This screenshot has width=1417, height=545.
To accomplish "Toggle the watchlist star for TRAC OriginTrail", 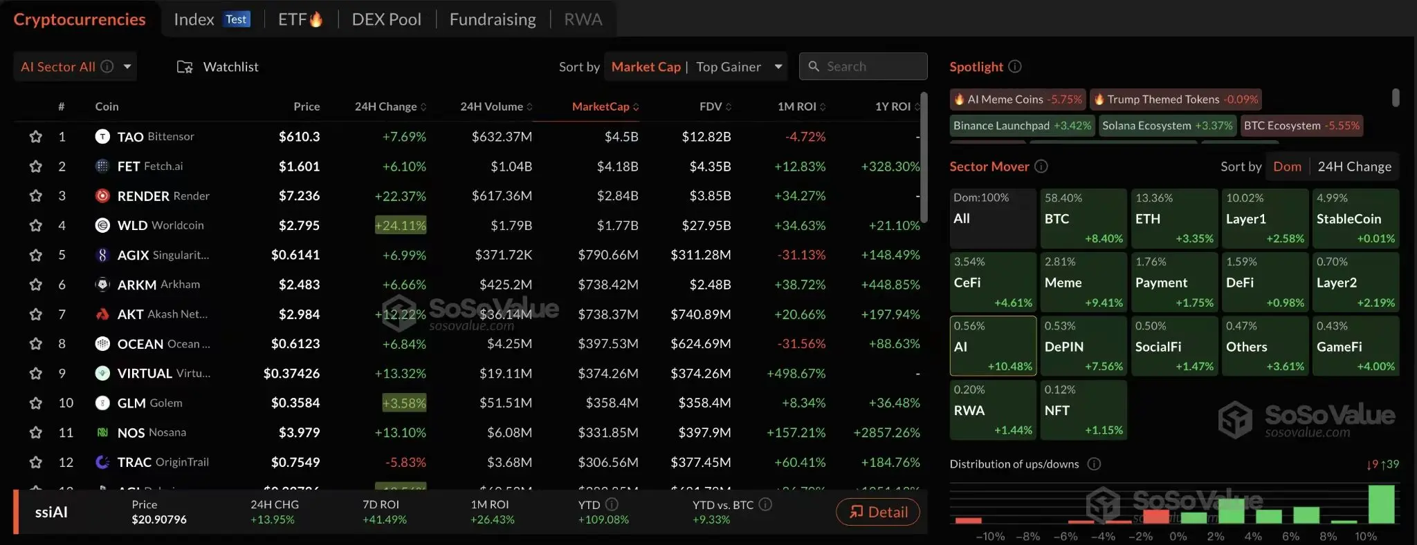I will pos(36,462).
